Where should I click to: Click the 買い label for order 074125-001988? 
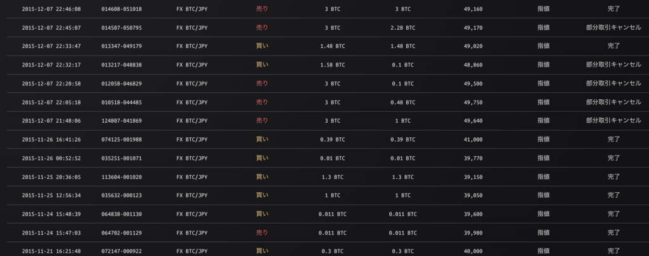[262, 140]
